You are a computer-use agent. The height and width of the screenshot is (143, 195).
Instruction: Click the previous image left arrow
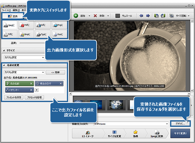tap(141, 16)
